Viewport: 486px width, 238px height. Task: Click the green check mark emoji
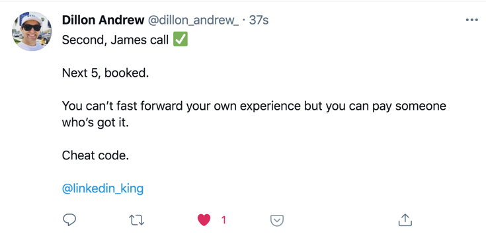click(181, 40)
